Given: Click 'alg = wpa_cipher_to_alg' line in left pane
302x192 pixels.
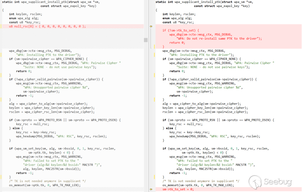Looking at the screenshot, I should coord(48,104).
